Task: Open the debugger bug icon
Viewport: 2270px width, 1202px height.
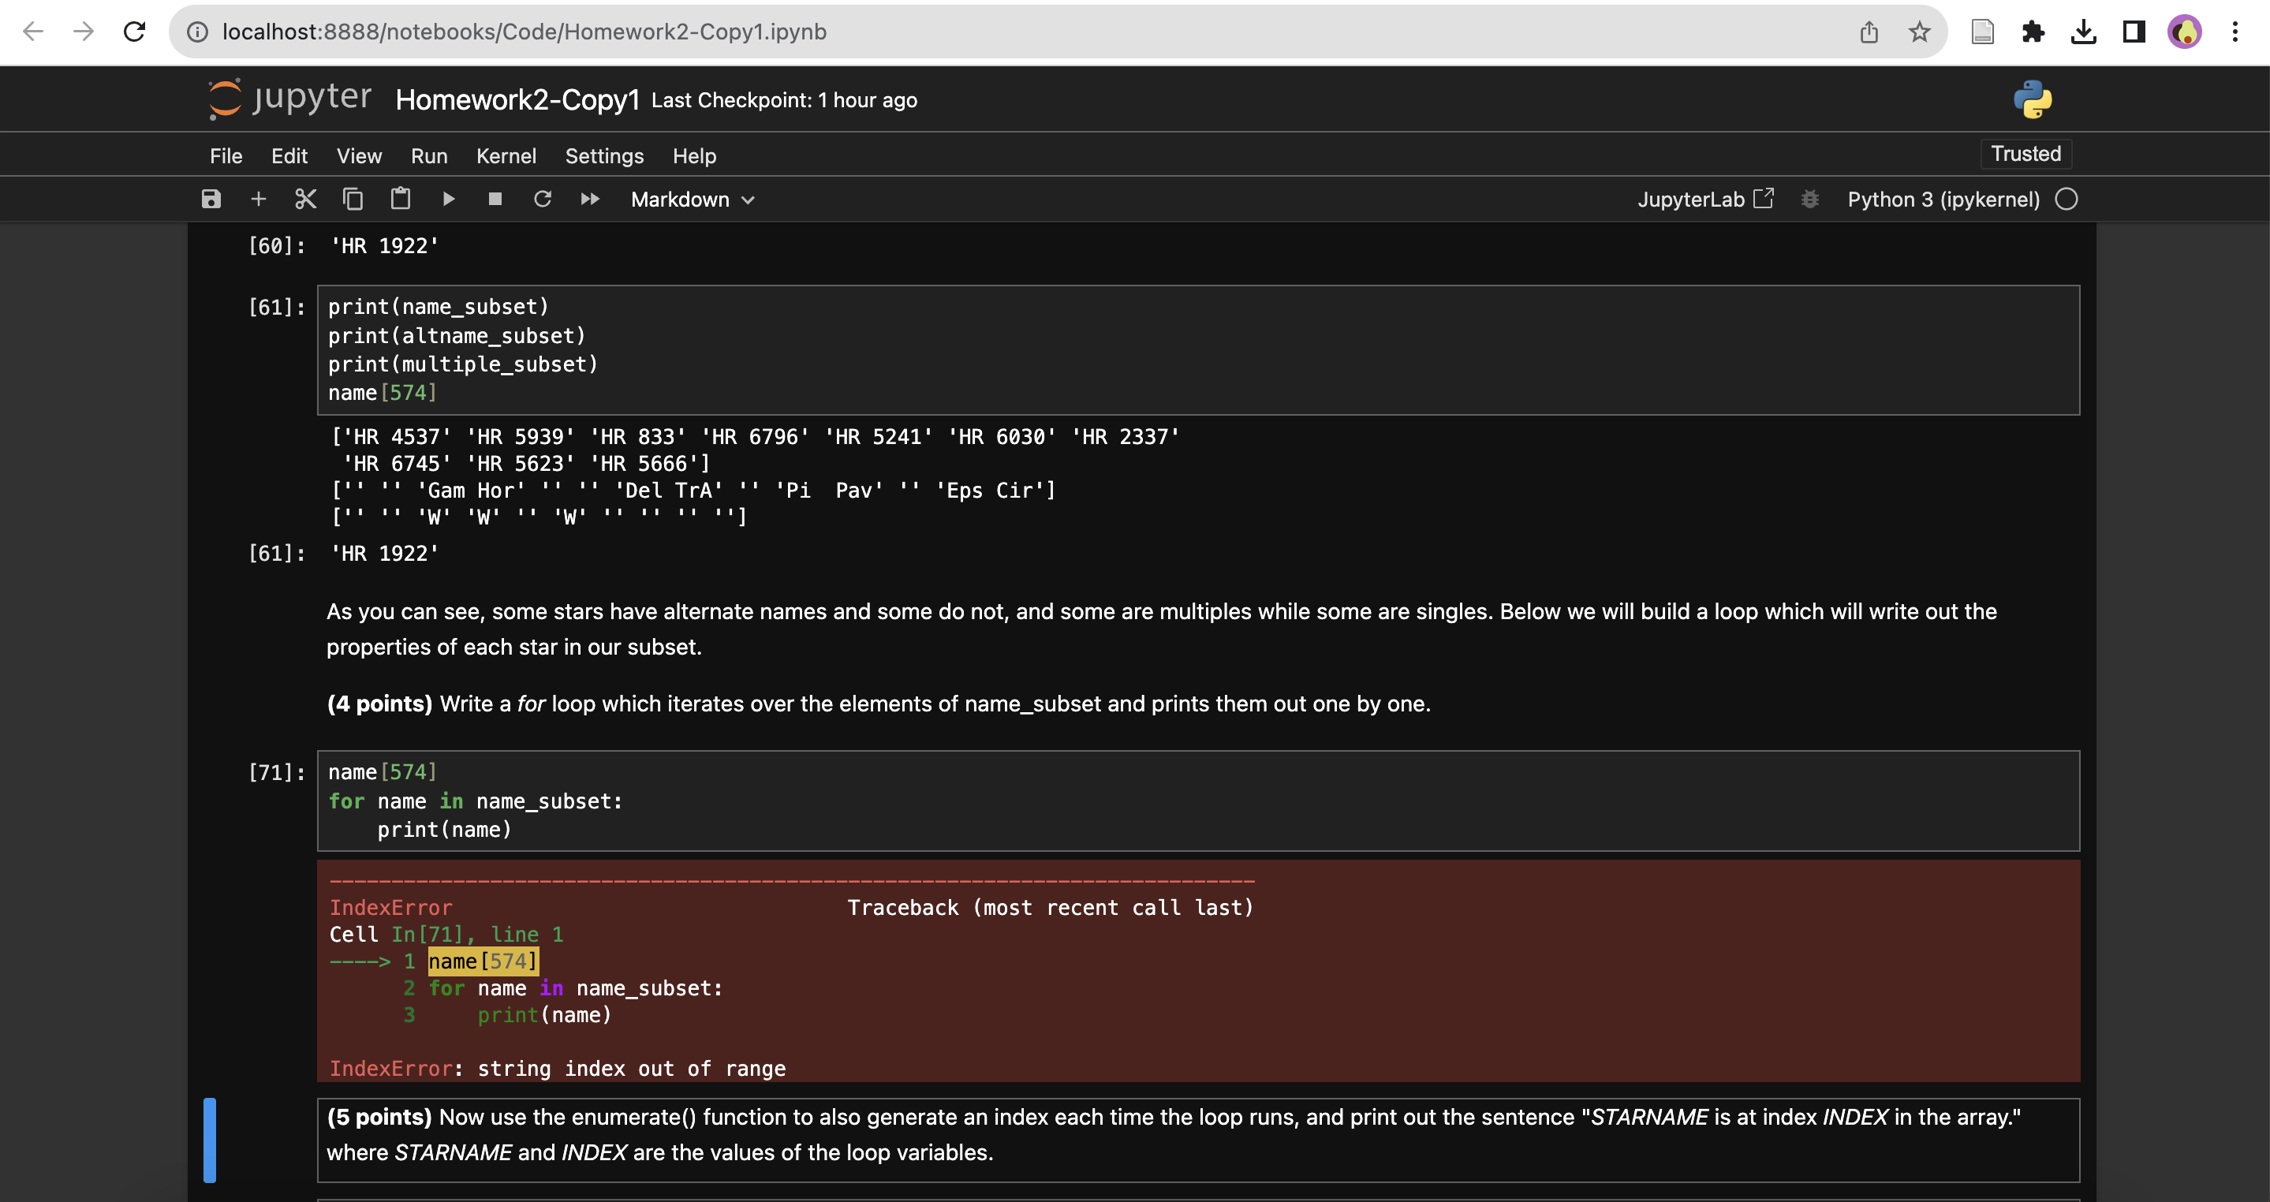Action: click(1809, 200)
